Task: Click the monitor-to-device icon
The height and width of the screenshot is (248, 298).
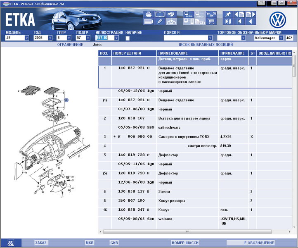Action: (x=189, y=21)
